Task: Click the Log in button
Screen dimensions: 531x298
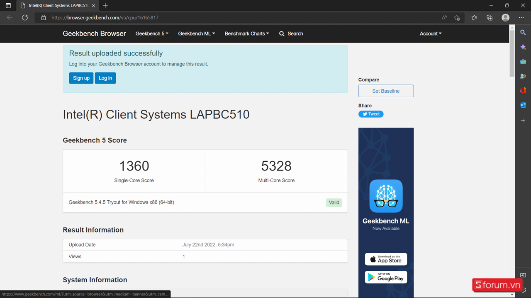Action: [x=105, y=78]
